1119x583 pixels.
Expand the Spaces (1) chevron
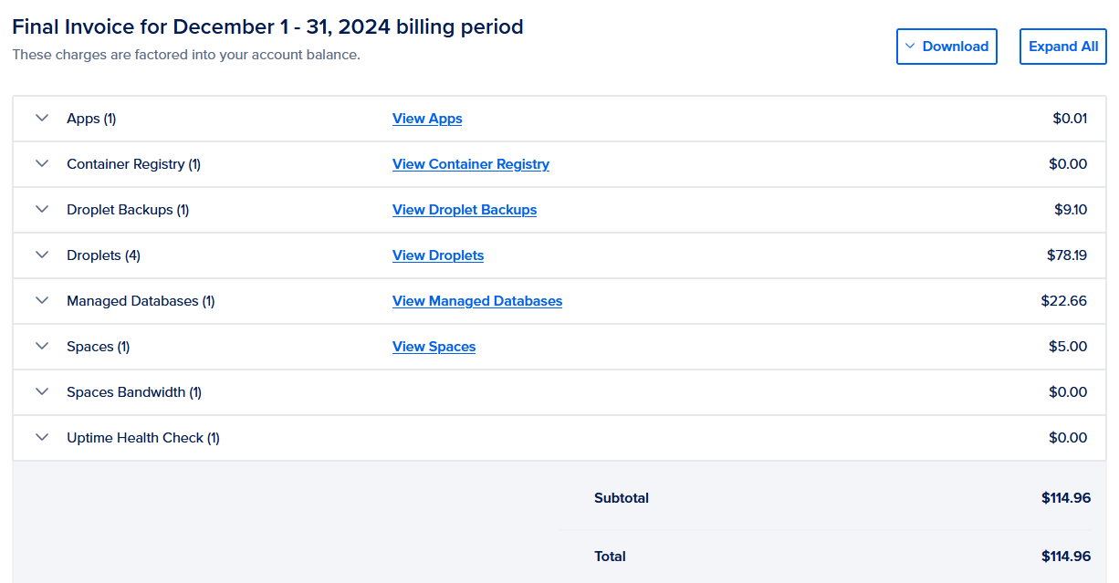tap(41, 347)
